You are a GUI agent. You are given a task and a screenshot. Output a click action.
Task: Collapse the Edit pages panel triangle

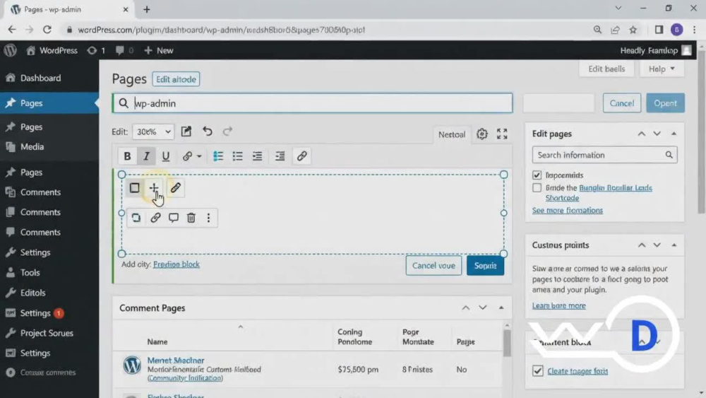pyautogui.click(x=674, y=134)
